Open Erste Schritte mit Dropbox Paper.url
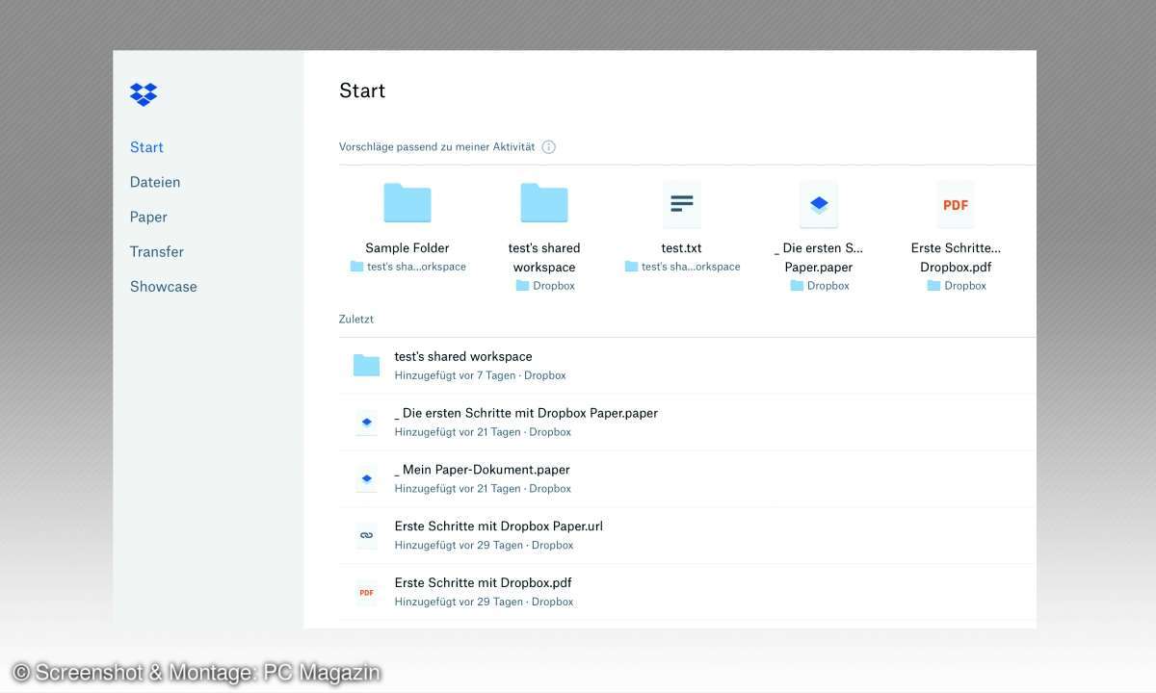The height and width of the screenshot is (693, 1156). pos(499,526)
